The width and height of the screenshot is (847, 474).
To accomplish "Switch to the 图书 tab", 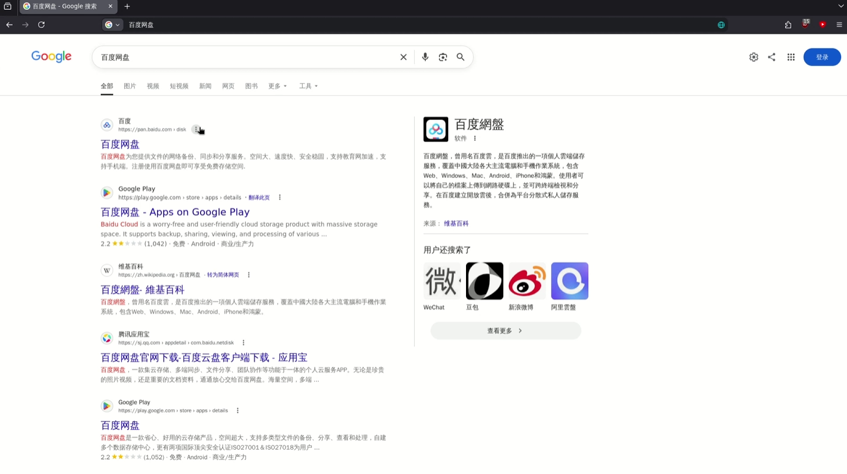I will (251, 86).
